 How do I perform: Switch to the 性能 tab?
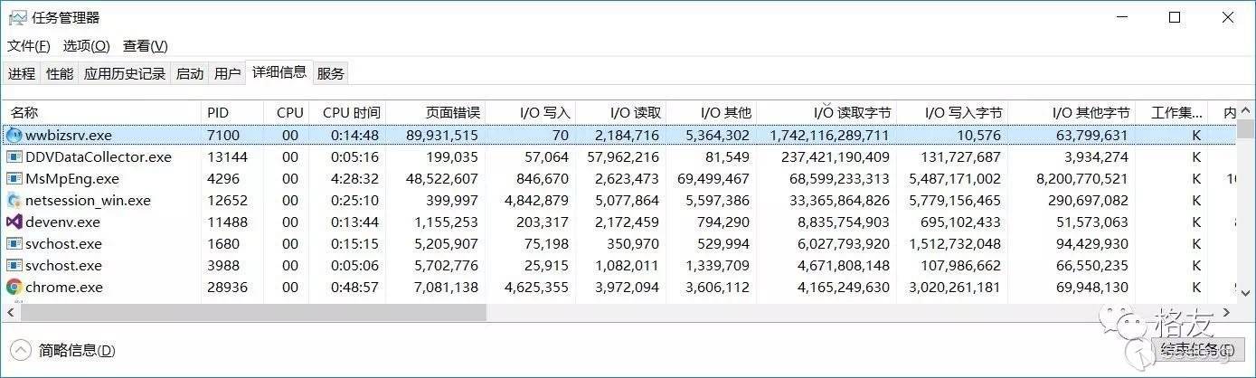point(60,74)
